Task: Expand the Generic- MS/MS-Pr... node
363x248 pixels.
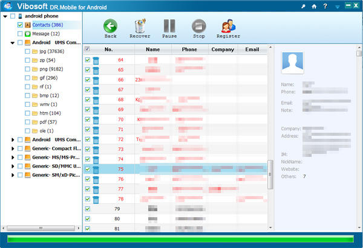Action: (13, 157)
